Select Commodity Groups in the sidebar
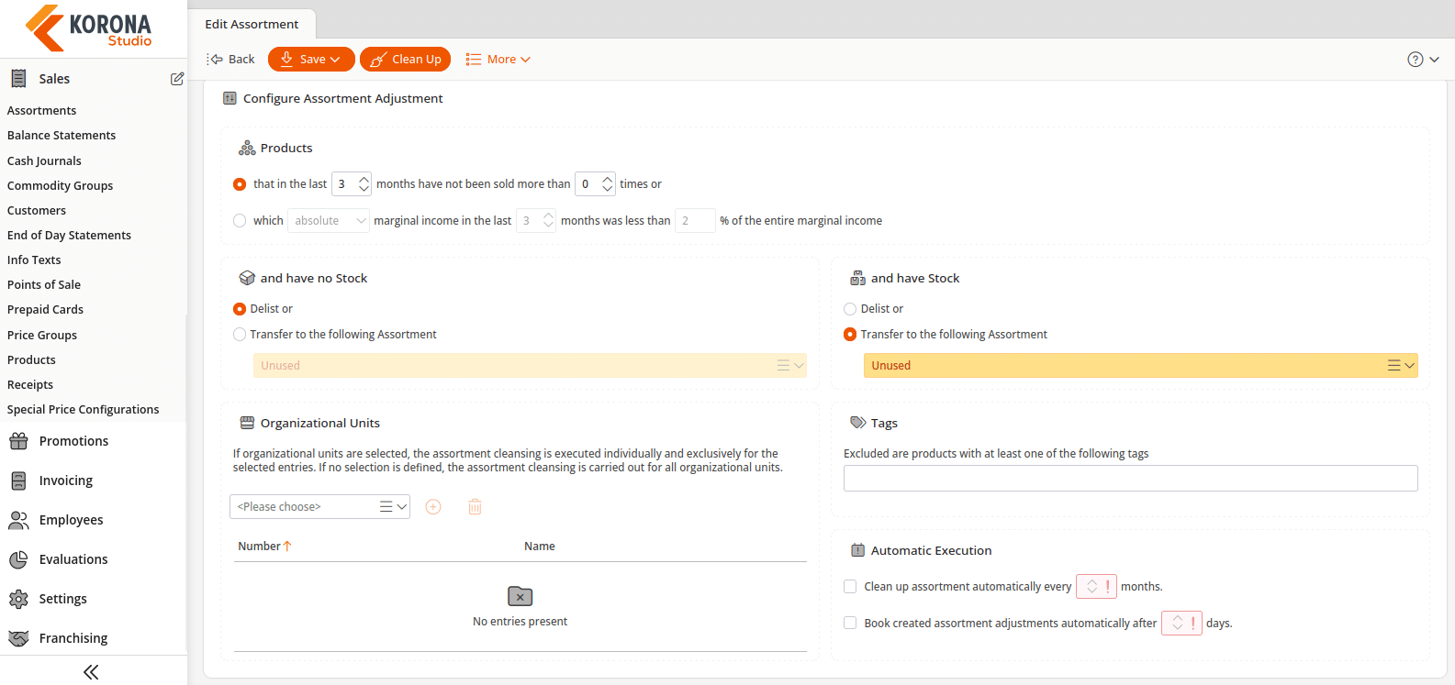1455x685 pixels. 61,185
